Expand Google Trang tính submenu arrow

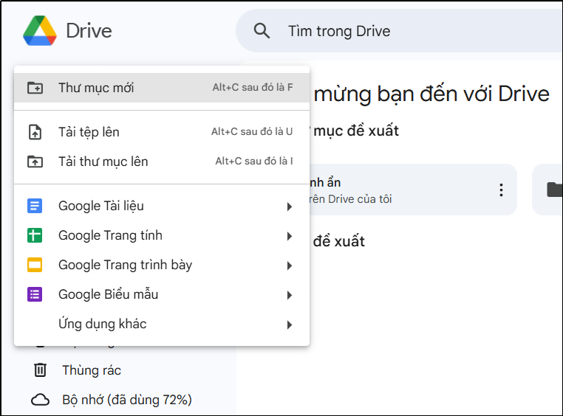[x=290, y=236]
